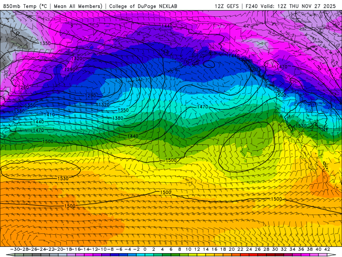The width and height of the screenshot is (342, 257).
Task: Click the 14 value on the temperature scale
Action: tap(206, 249)
